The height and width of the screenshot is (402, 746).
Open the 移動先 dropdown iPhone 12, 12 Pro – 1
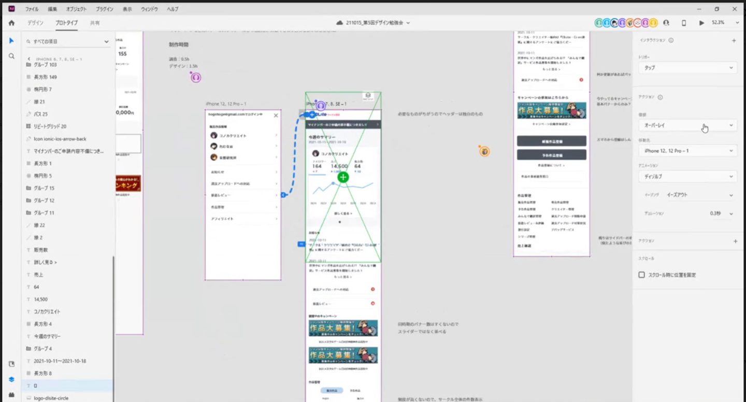[x=687, y=151]
